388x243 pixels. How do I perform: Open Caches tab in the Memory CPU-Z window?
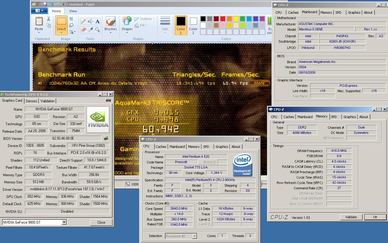point(289,117)
